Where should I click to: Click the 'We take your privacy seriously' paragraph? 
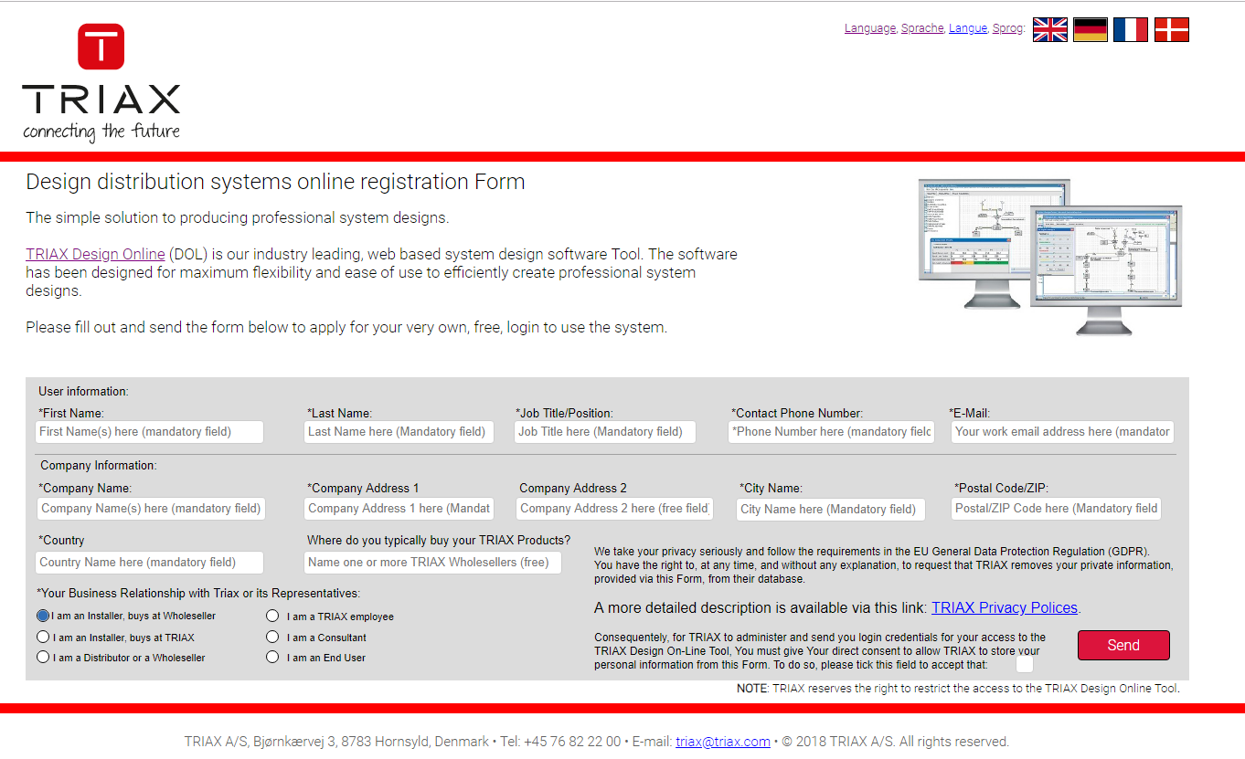(x=883, y=565)
